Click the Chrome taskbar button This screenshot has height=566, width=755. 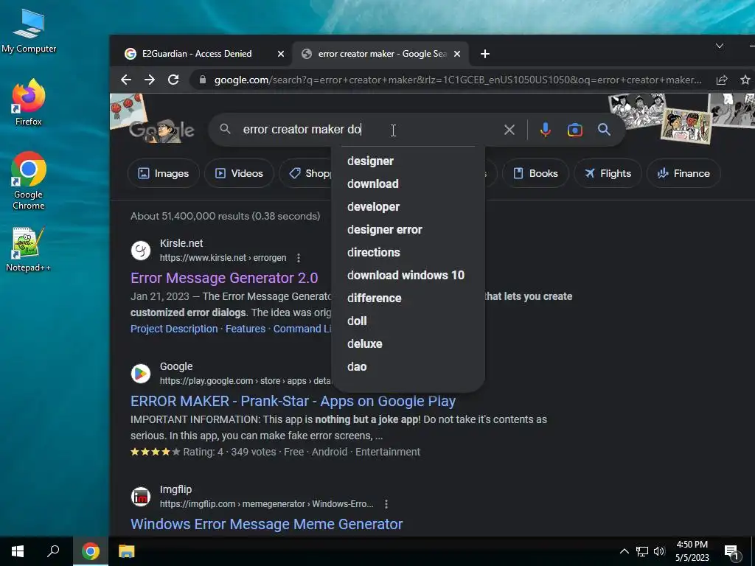click(91, 551)
